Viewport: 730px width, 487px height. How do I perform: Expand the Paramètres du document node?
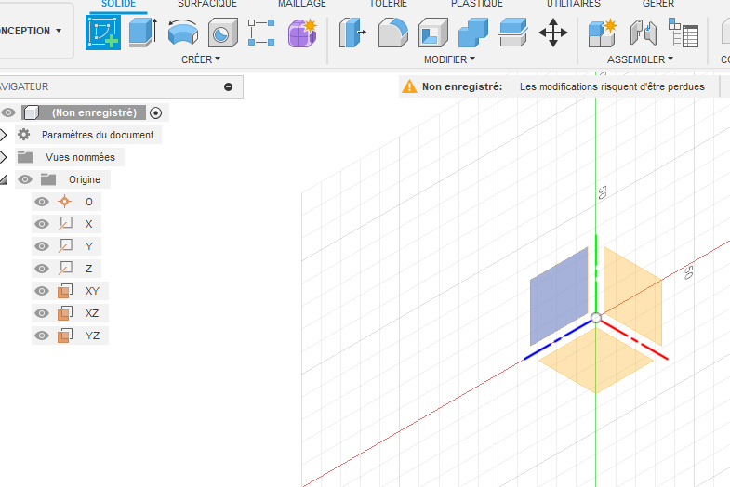5,135
